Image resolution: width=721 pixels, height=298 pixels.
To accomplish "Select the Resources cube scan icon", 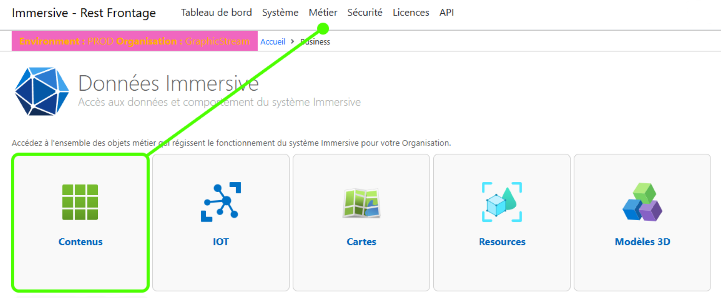I will click(502, 202).
